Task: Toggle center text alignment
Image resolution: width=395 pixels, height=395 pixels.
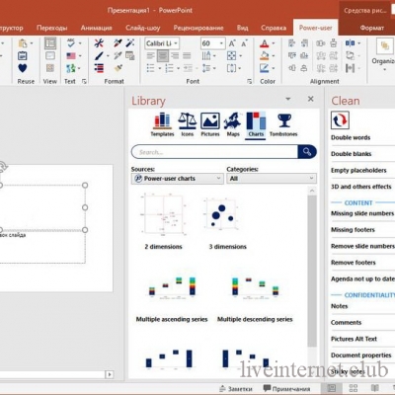Action: [163, 55]
